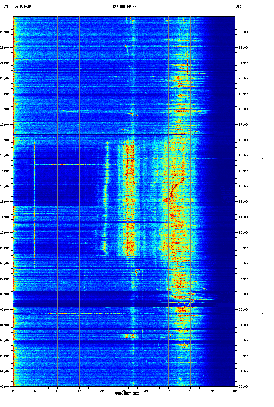274x407 pixels.
Task: Pick 04:00 on the right time axis
Action: click(243, 325)
